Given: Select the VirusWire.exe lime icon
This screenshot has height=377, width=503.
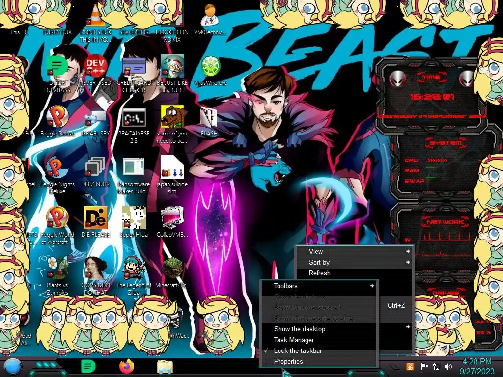Looking at the screenshot, I should click(x=210, y=70).
